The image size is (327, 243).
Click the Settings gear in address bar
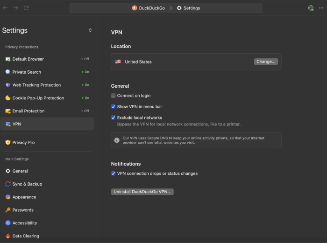tap(179, 8)
